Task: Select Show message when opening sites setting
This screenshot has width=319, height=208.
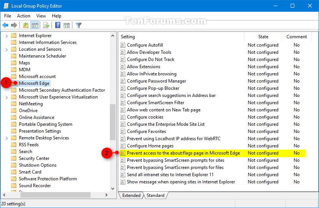Action: click(181, 182)
